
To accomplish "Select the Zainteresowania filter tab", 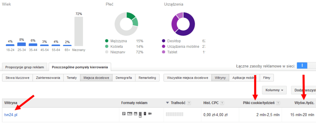I will coord(48,78).
